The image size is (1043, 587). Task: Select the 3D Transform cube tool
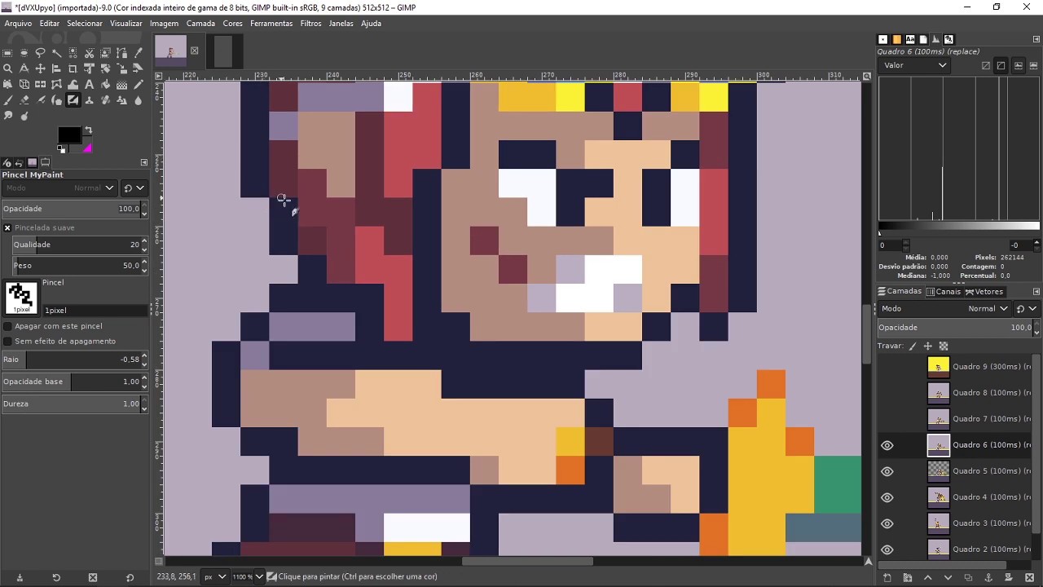pyautogui.click(x=24, y=84)
